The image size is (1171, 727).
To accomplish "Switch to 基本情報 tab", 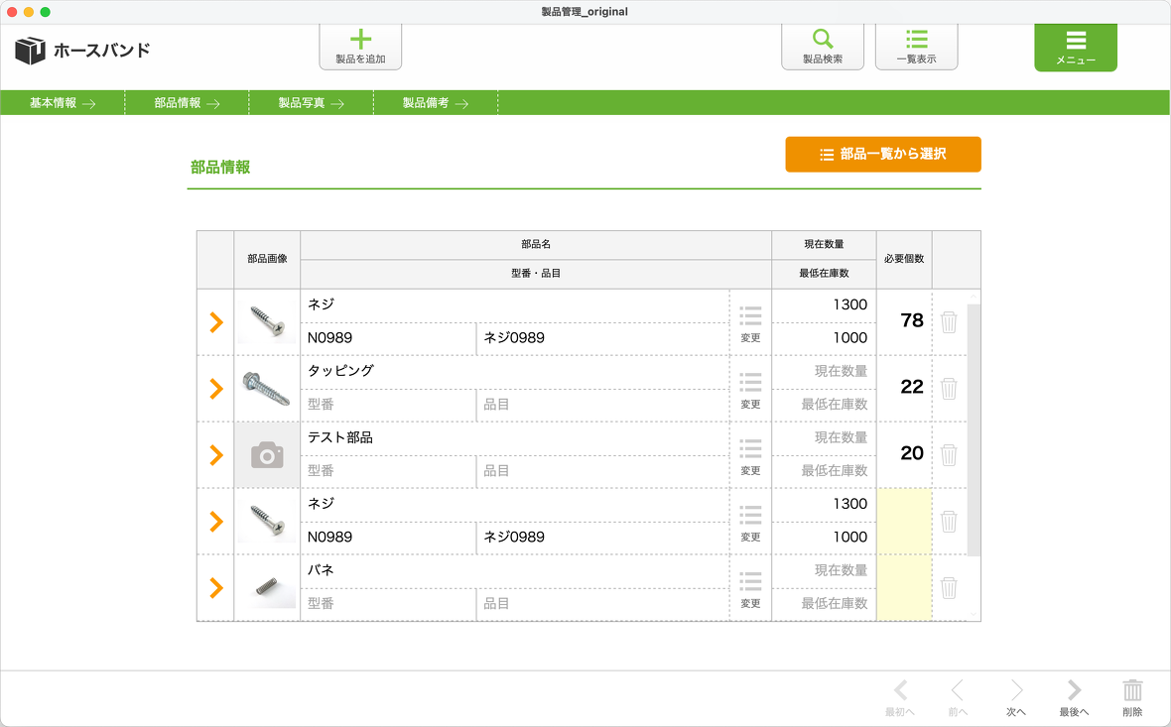I will (62, 103).
